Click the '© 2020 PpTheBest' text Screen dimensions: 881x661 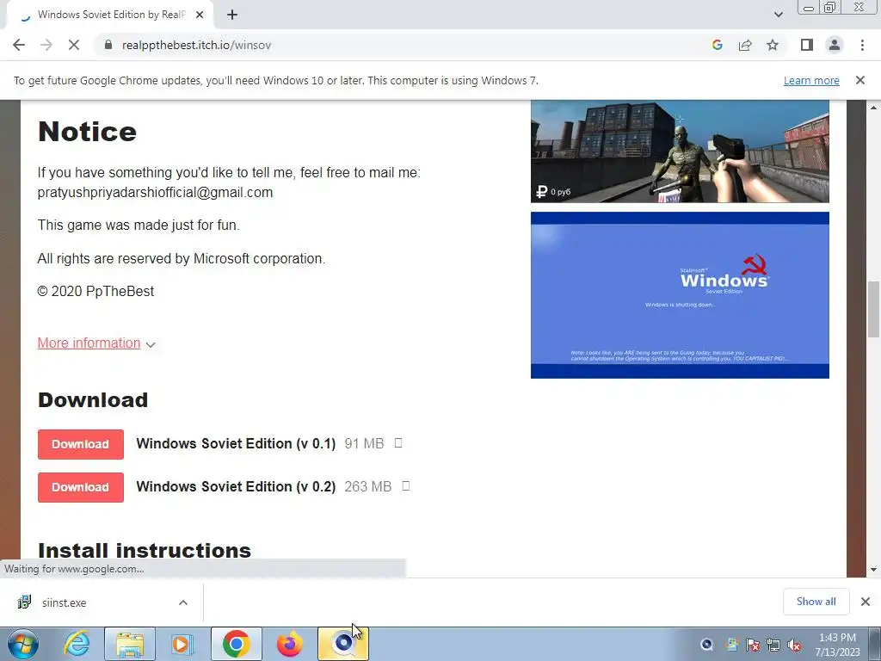[95, 291]
